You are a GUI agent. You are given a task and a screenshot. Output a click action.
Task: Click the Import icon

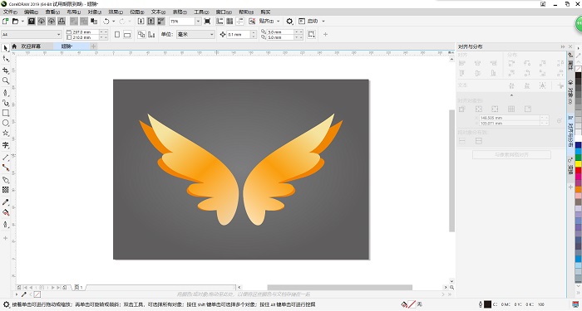tap(141, 21)
